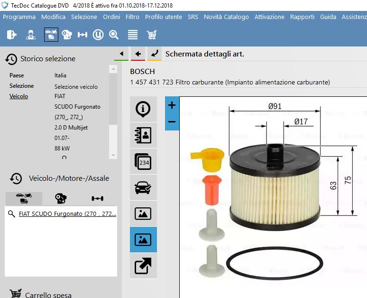Click the 'Selezione veicolo' value

(x=76, y=86)
